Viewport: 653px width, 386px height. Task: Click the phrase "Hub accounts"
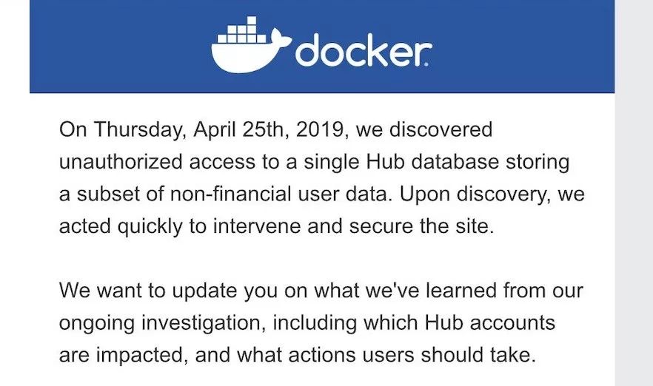tap(490, 323)
